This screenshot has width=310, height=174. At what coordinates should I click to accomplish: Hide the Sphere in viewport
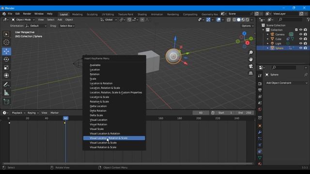tap(301, 48)
